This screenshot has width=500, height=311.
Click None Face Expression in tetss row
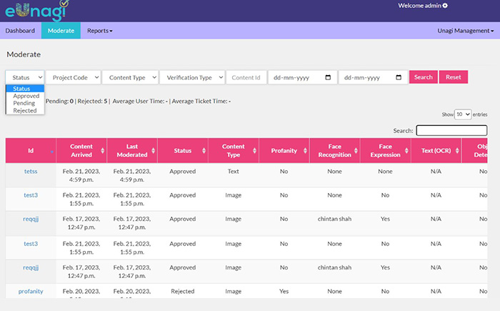(385, 172)
